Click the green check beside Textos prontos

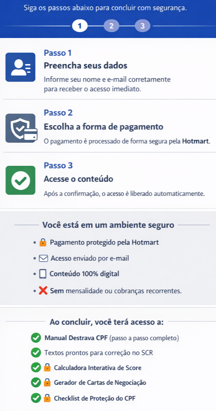click(36, 352)
